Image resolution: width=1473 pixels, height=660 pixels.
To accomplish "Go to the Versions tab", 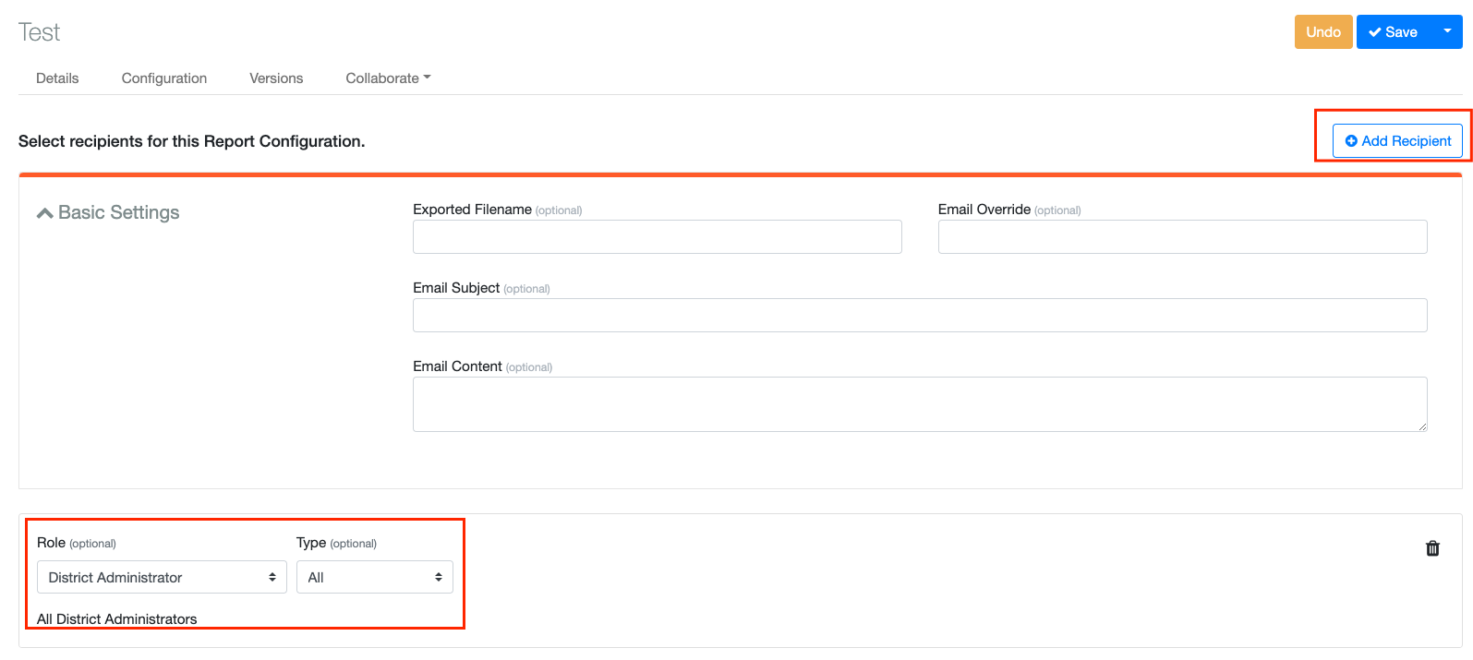I will tap(276, 78).
